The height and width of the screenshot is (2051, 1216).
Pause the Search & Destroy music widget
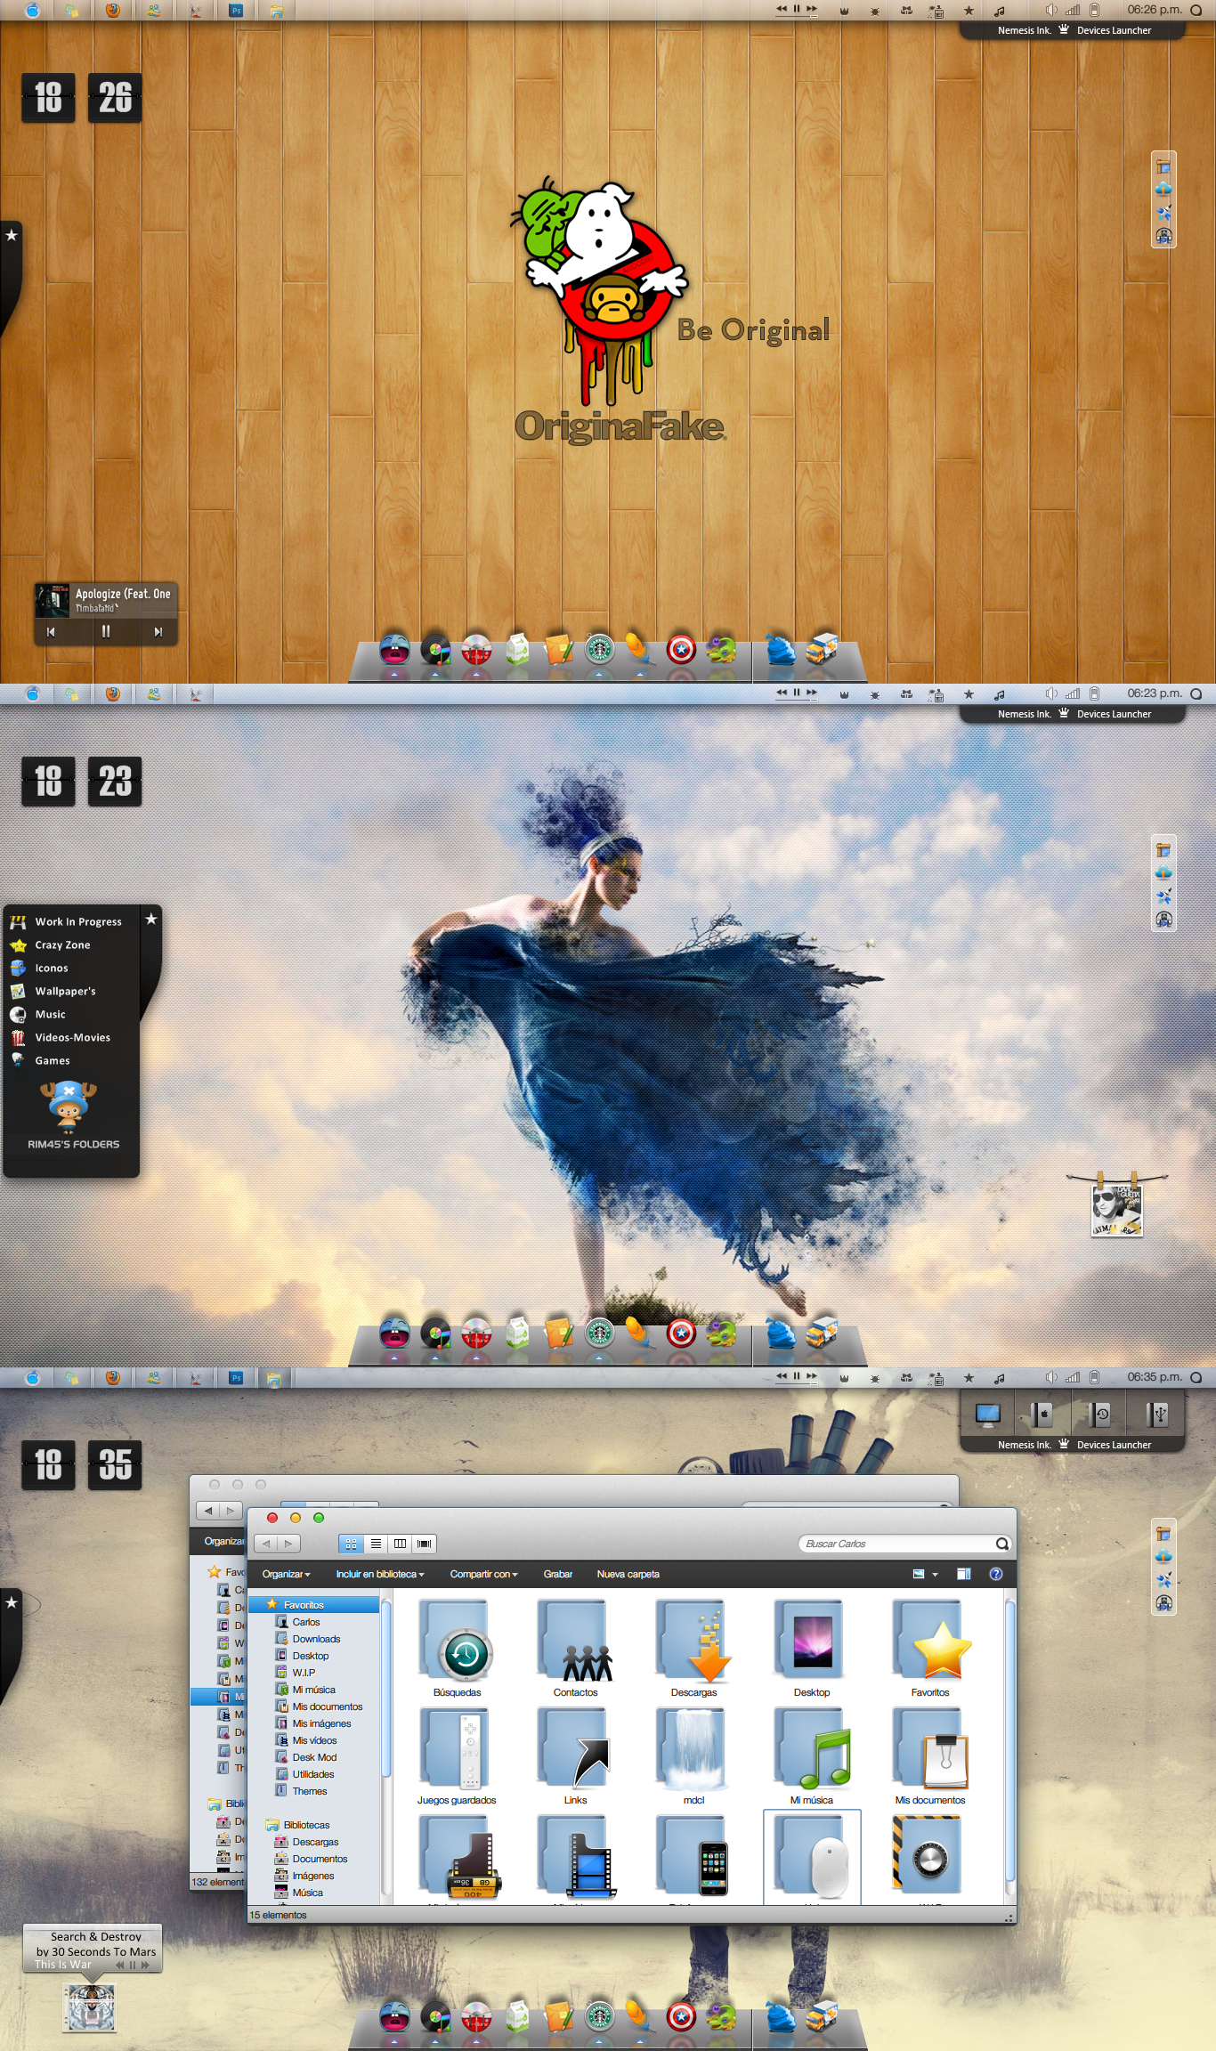pyautogui.click(x=133, y=1965)
